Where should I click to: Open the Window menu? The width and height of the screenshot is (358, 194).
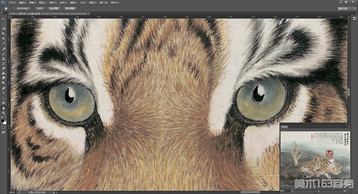[104, 2]
